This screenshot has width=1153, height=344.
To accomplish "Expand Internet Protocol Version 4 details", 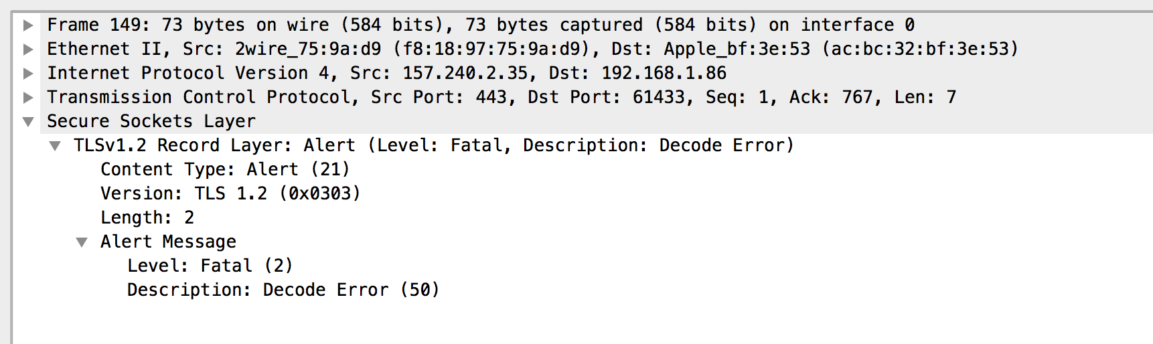I will [28, 74].
